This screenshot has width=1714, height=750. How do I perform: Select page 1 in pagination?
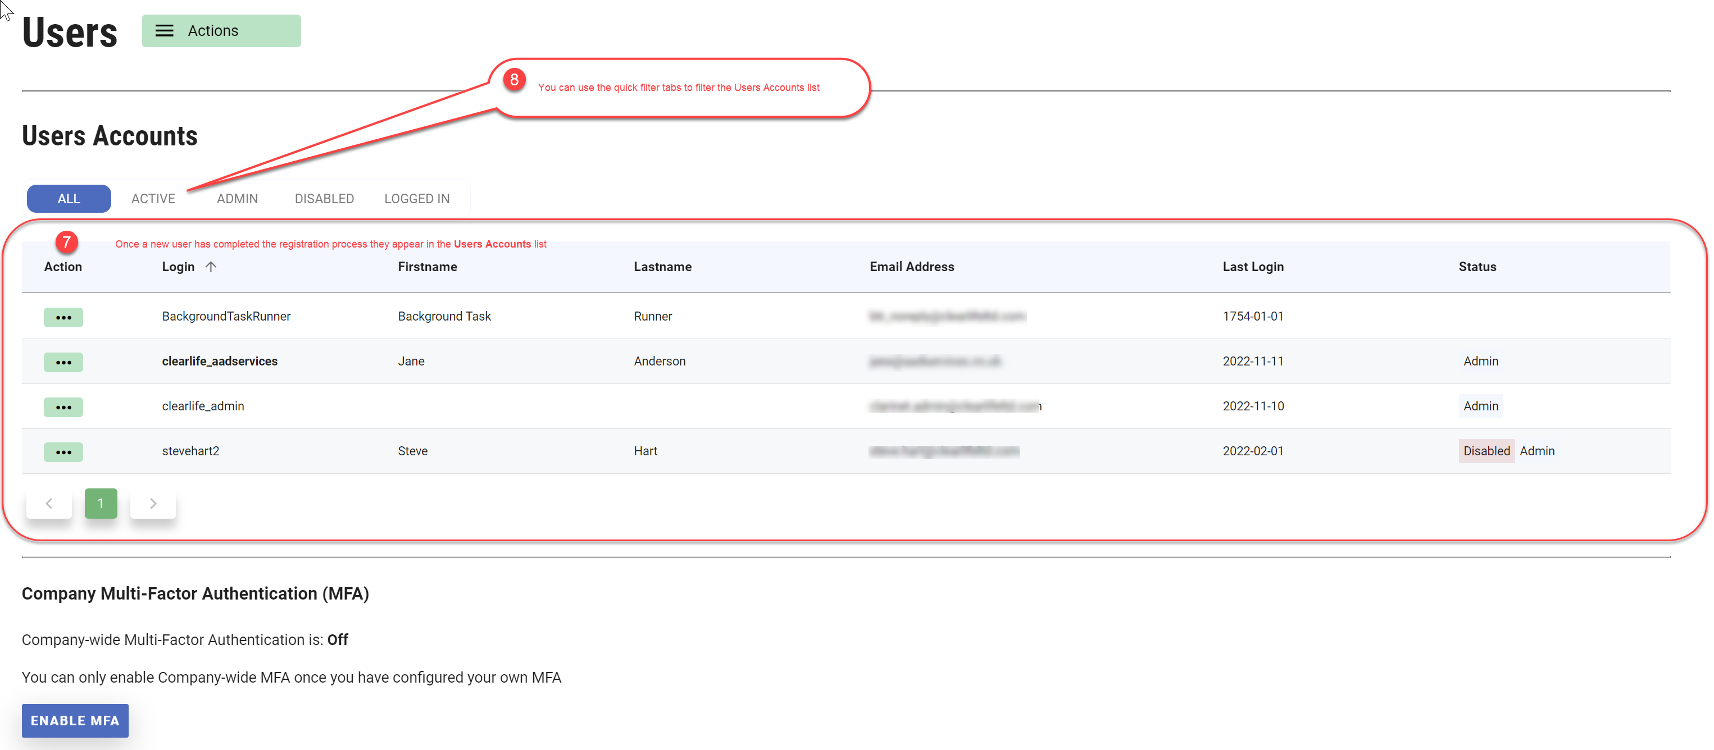[101, 504]
